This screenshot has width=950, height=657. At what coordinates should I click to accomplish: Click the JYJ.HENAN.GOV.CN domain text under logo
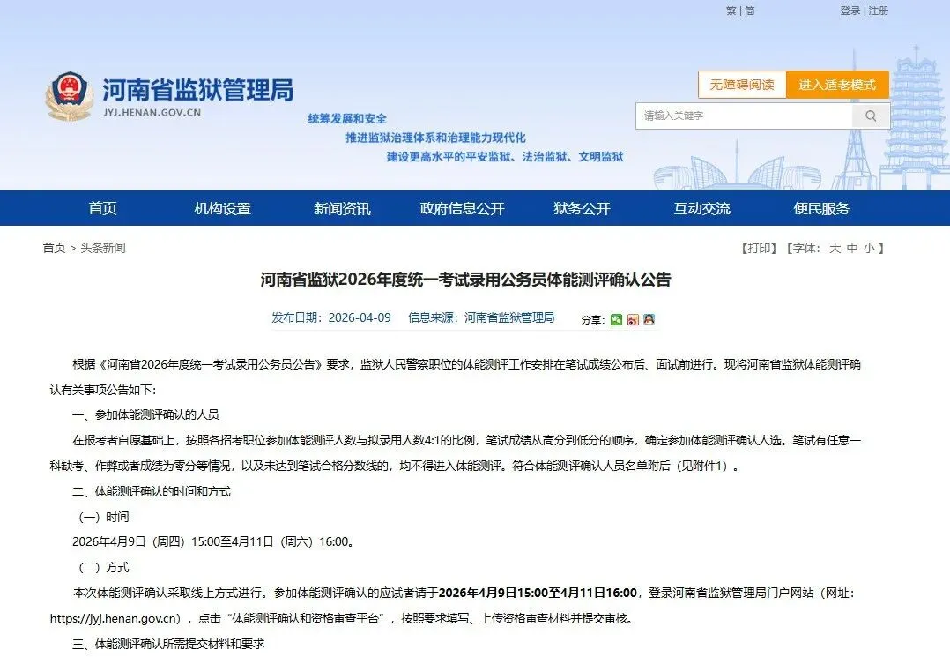pyautogui.click(x=152, y=113)
